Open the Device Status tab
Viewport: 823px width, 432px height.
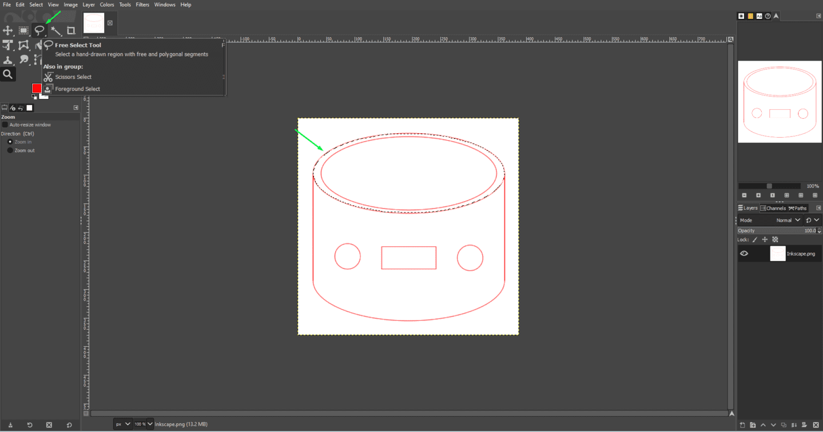pyautogui.click(x=13, y=107)
